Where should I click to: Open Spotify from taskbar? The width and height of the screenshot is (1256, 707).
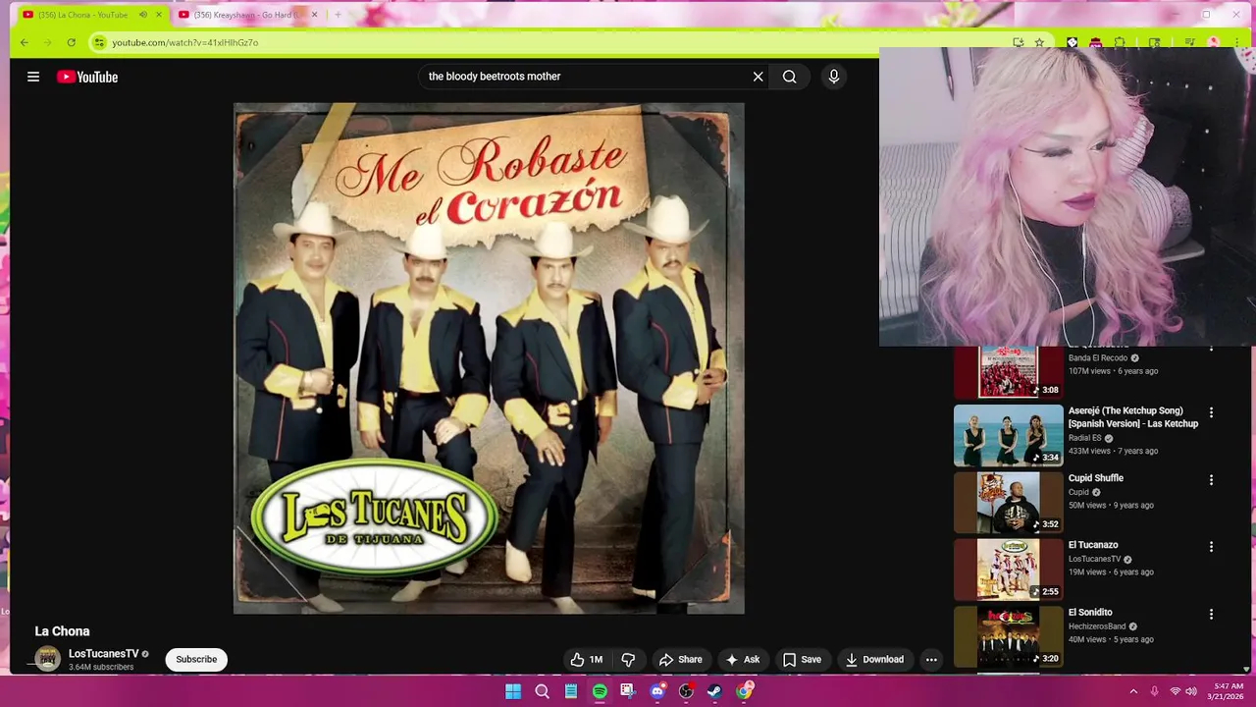pos(600,691)
